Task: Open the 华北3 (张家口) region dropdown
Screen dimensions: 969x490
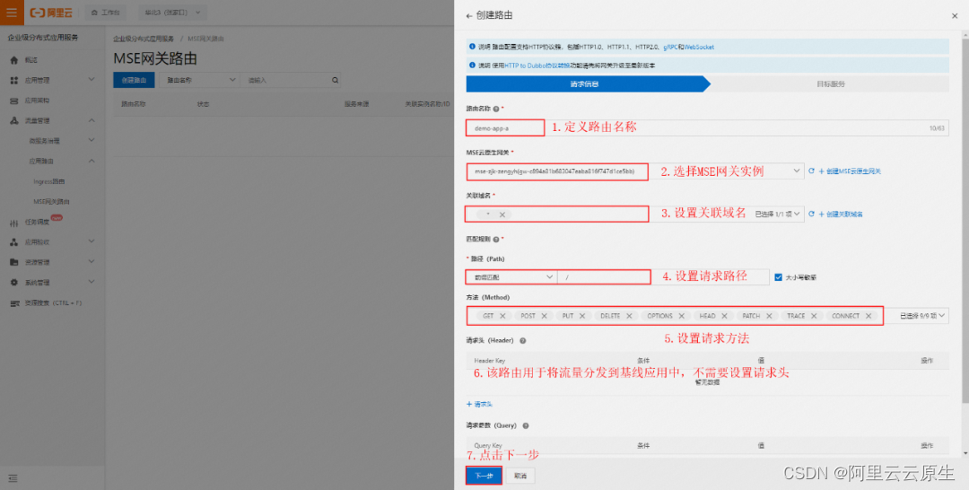Action: point(172,13)
